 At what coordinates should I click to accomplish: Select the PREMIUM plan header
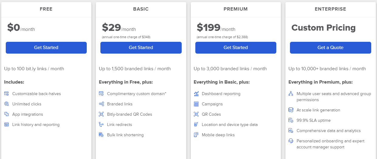[x=236, y=9]
